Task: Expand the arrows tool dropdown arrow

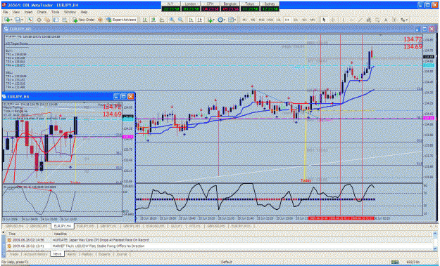Action: (x=407, y=20)
